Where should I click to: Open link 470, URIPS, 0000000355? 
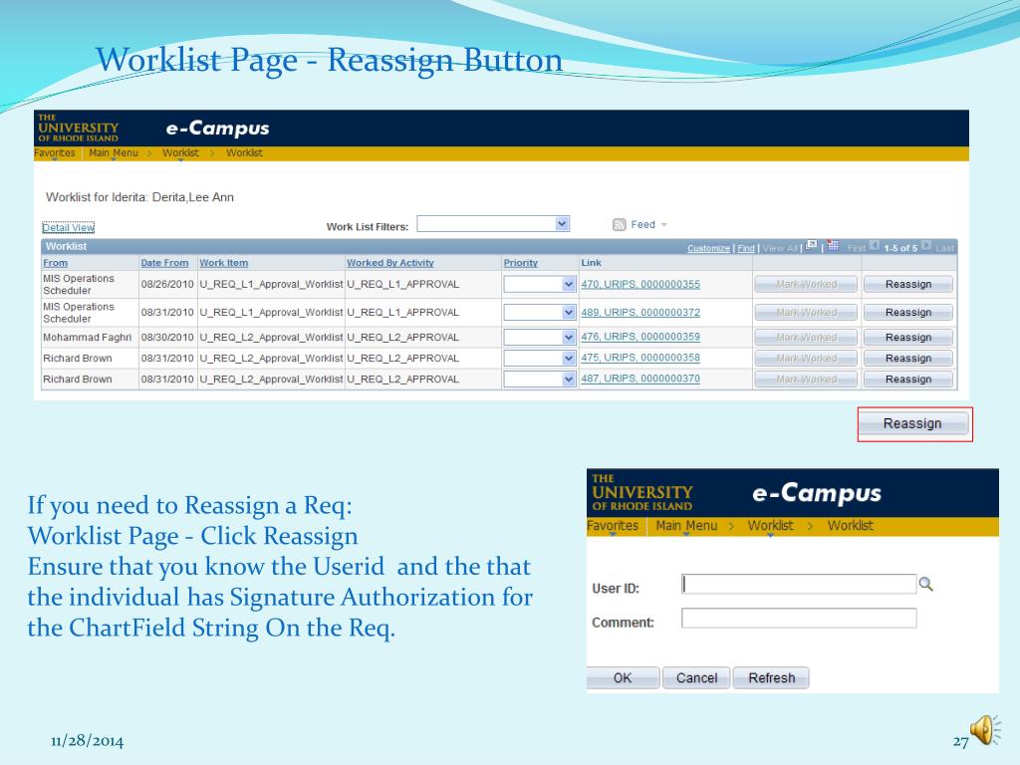[x=640, y=284]
